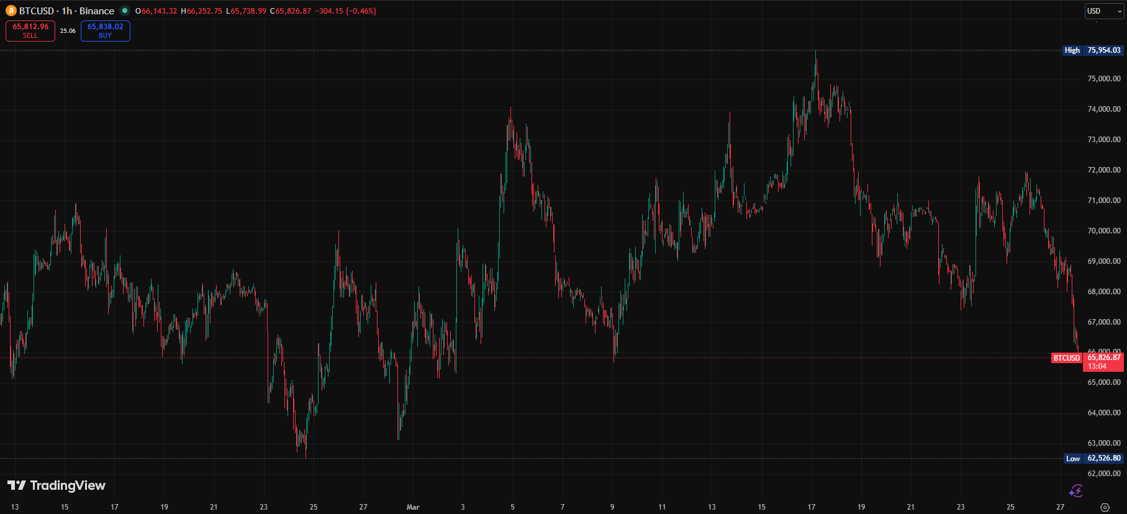
Task: Click the −304.15 (−0.46%) change value
Action: 346,11
